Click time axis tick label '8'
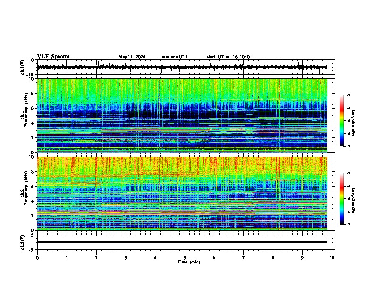 [273, 258]
